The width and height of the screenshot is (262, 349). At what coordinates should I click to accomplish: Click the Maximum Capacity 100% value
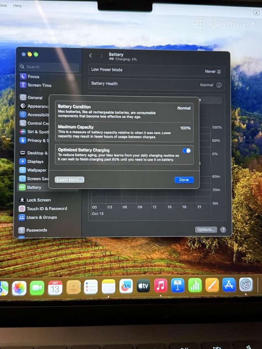pyautogui.click(x=185, y=128)
